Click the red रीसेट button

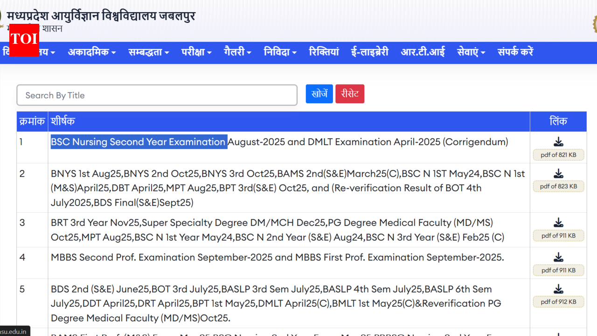tap(350, 93)
